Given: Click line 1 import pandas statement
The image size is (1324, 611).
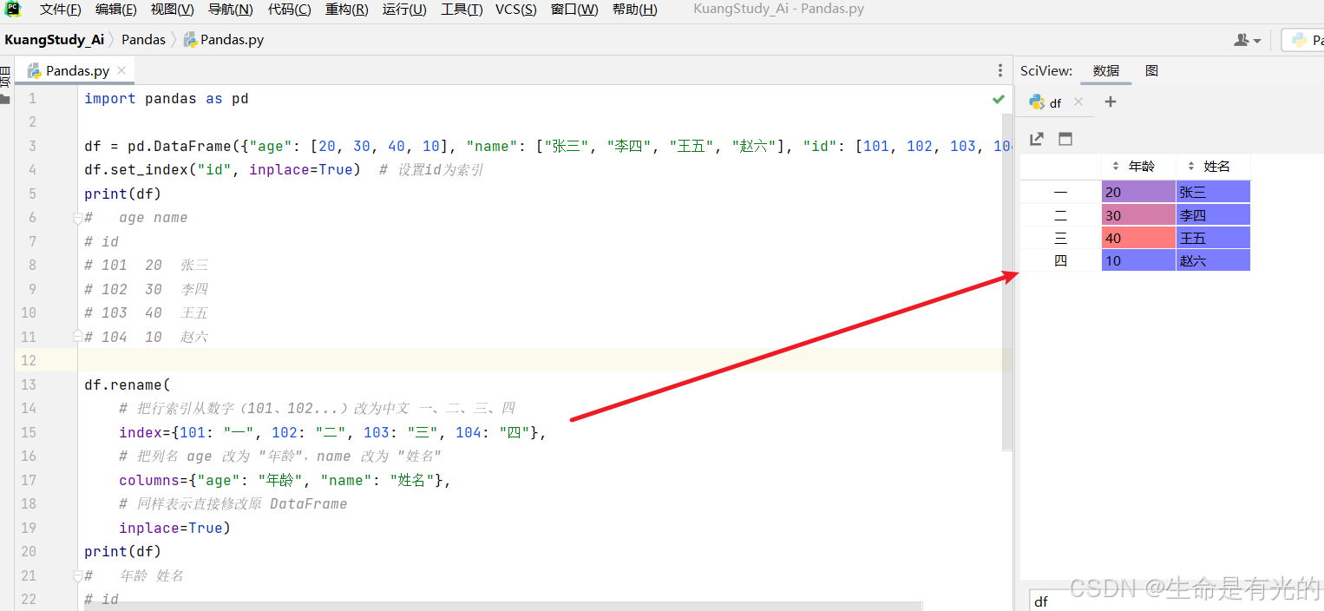Looking at the screenshot, I should click(167, 99).
